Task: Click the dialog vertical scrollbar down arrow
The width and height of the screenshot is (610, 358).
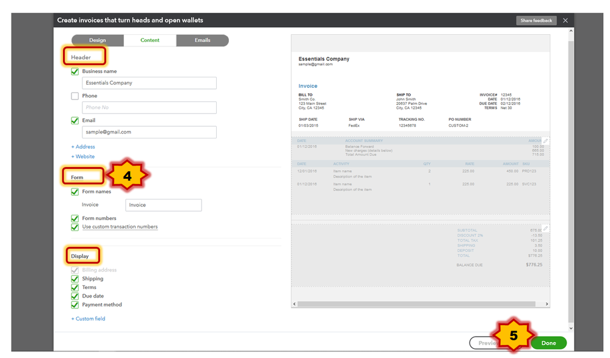Action: point(571,329)
